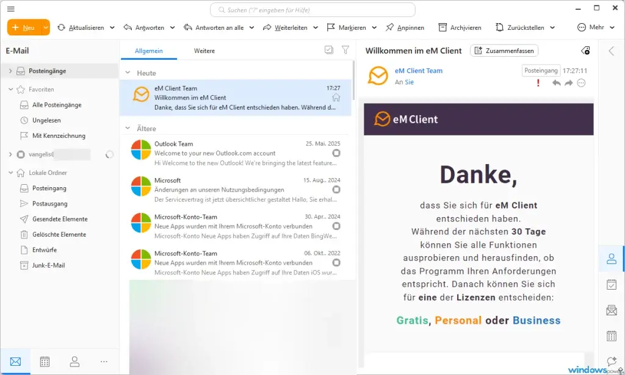Viewport: 625px width, 375px height.
Task: Open the Antworten dropdown arrow
Action: coord(172,27)
